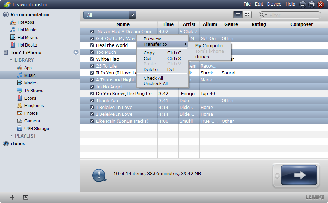328x203 pixels.
Task: Sort by Album column header
Action: [x=210, y=24]
